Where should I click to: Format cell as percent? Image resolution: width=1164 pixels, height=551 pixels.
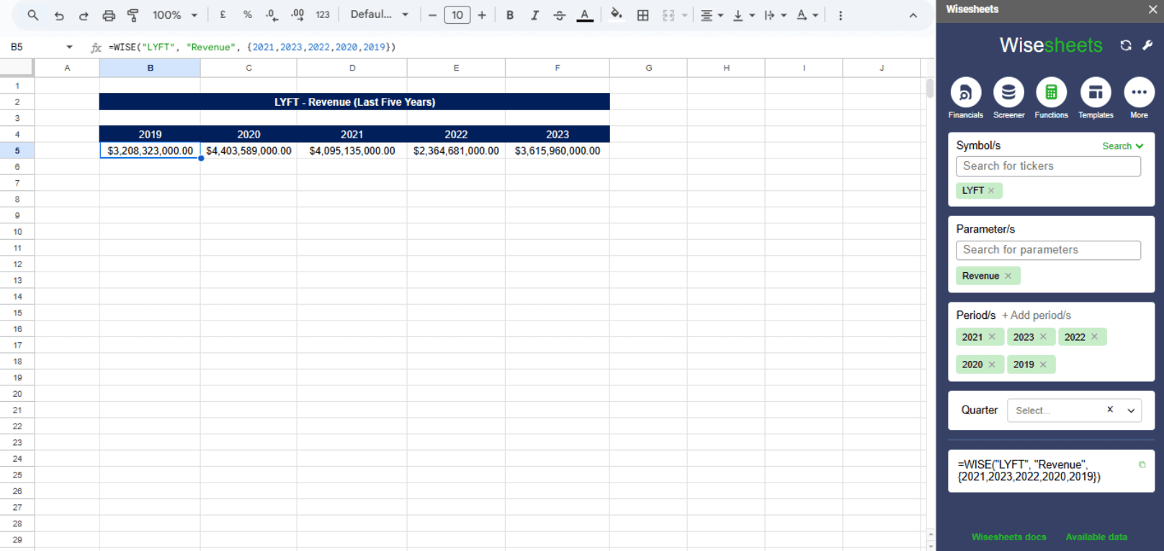coord(247,14)
